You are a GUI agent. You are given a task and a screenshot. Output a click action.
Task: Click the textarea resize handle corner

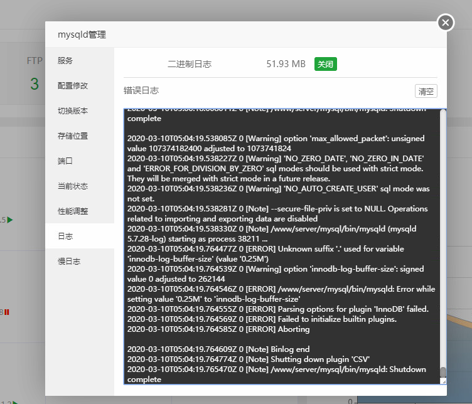click(x=443, y=381)
